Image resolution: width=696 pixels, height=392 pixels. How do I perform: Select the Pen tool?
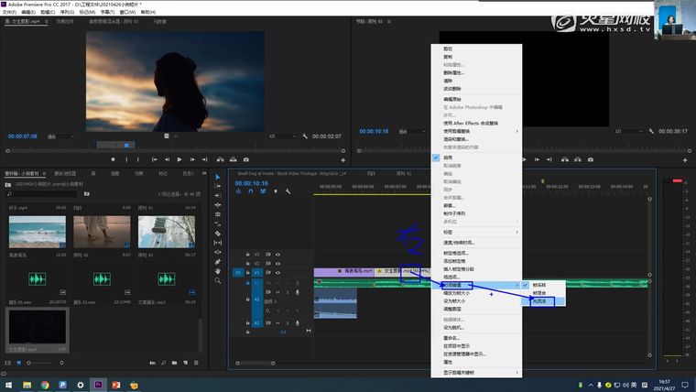218,262
